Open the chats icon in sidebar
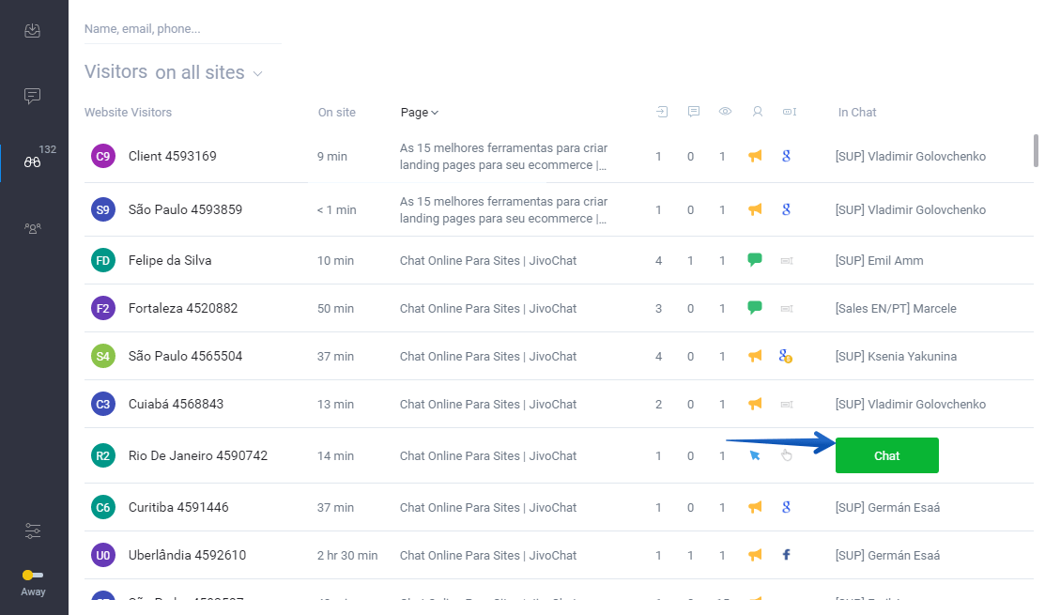The image size is (1045, 615). pos(32,96)
